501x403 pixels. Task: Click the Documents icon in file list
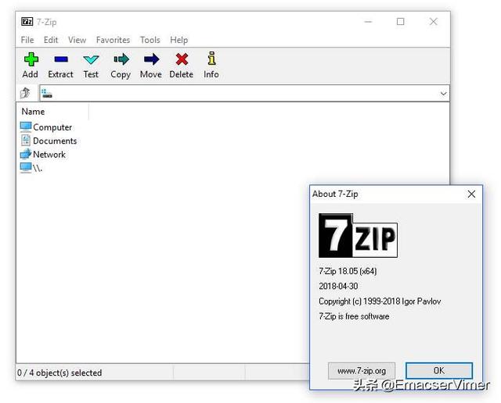(26, 141)
